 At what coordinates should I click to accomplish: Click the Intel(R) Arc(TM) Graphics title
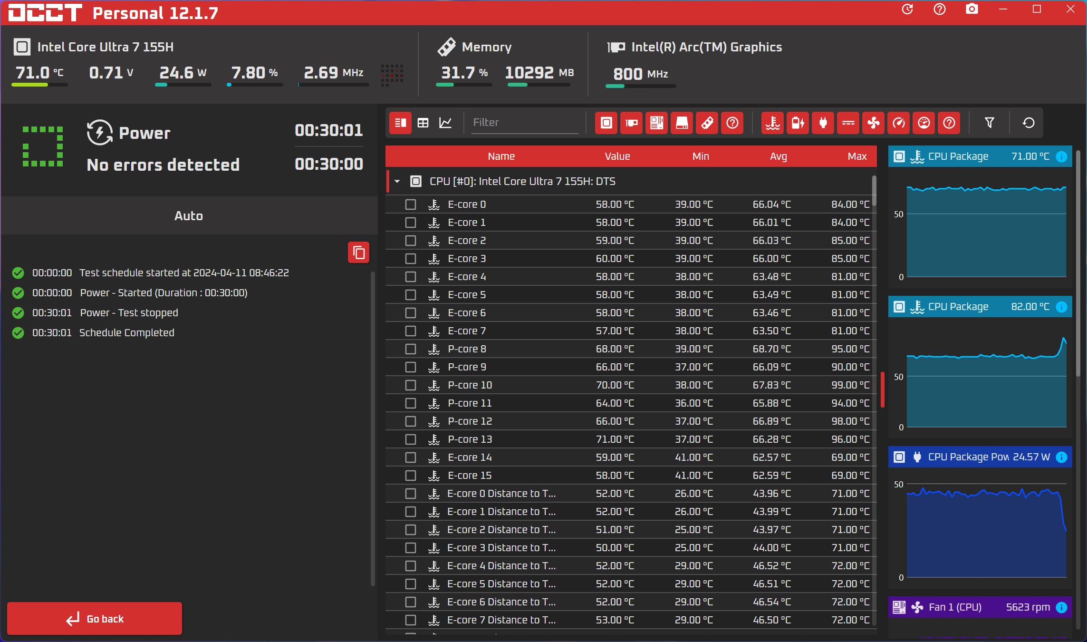(706, 47)
